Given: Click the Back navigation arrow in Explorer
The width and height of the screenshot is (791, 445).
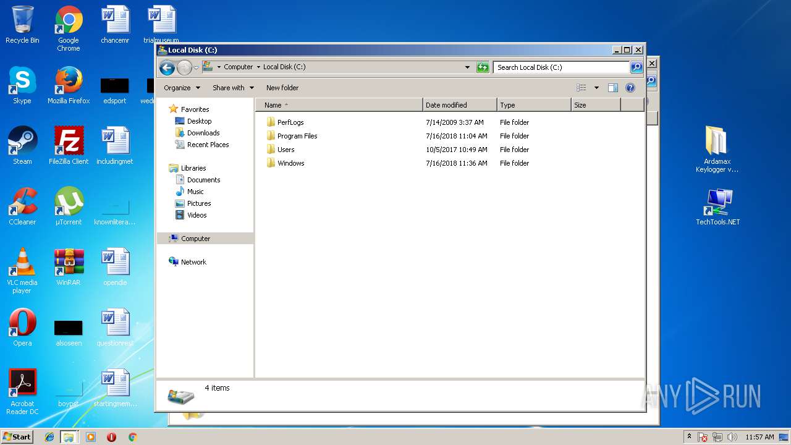Looking at the screenshot, I should [167, 67].
